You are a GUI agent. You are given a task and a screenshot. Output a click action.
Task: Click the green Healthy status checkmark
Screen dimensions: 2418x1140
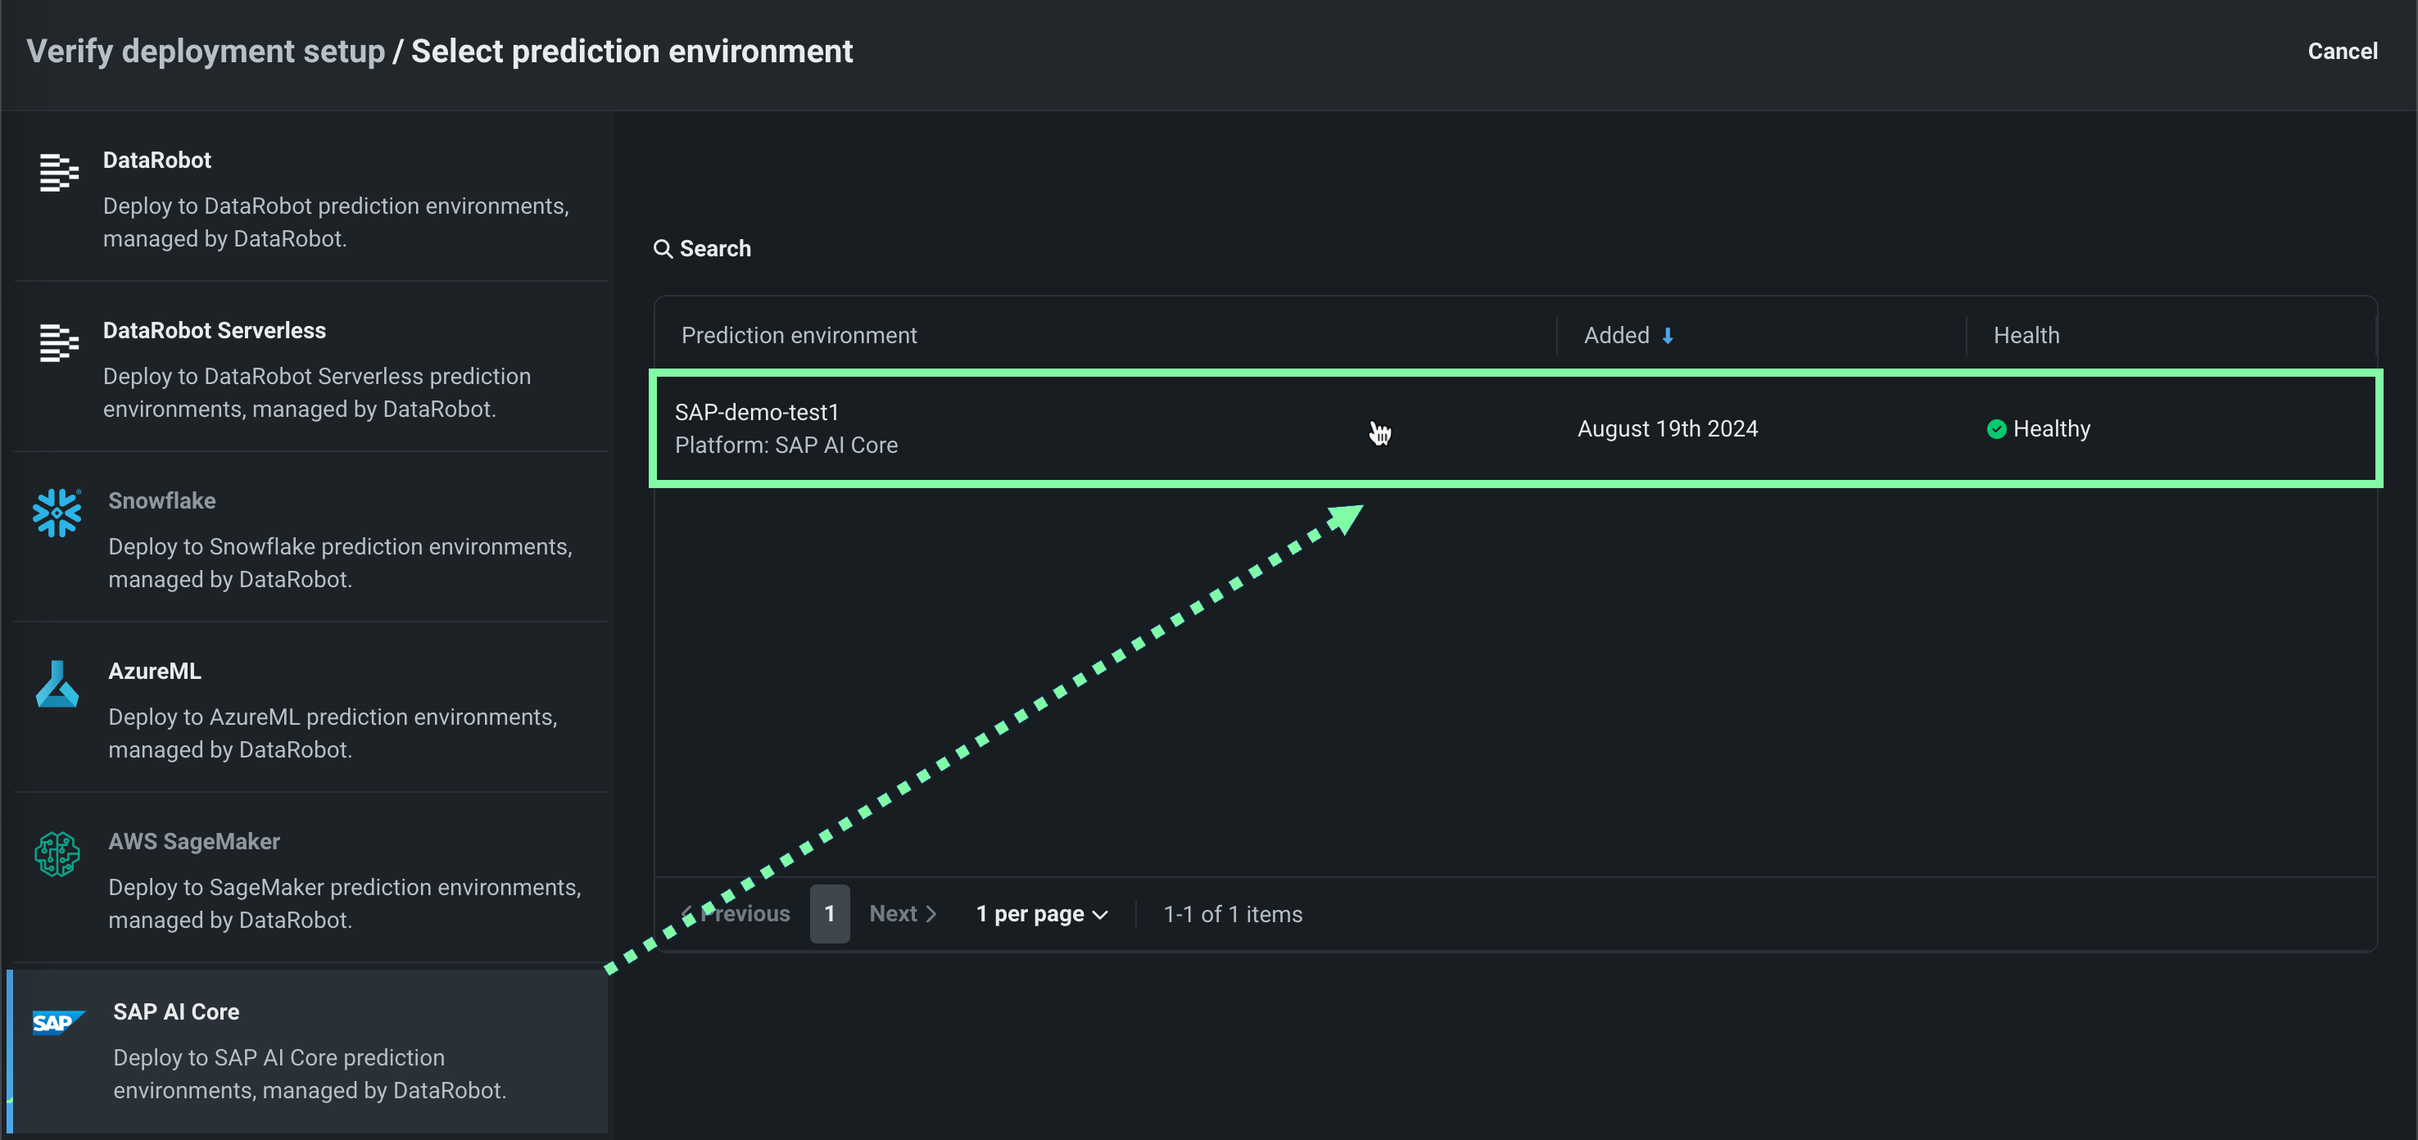pos(1995,429)
